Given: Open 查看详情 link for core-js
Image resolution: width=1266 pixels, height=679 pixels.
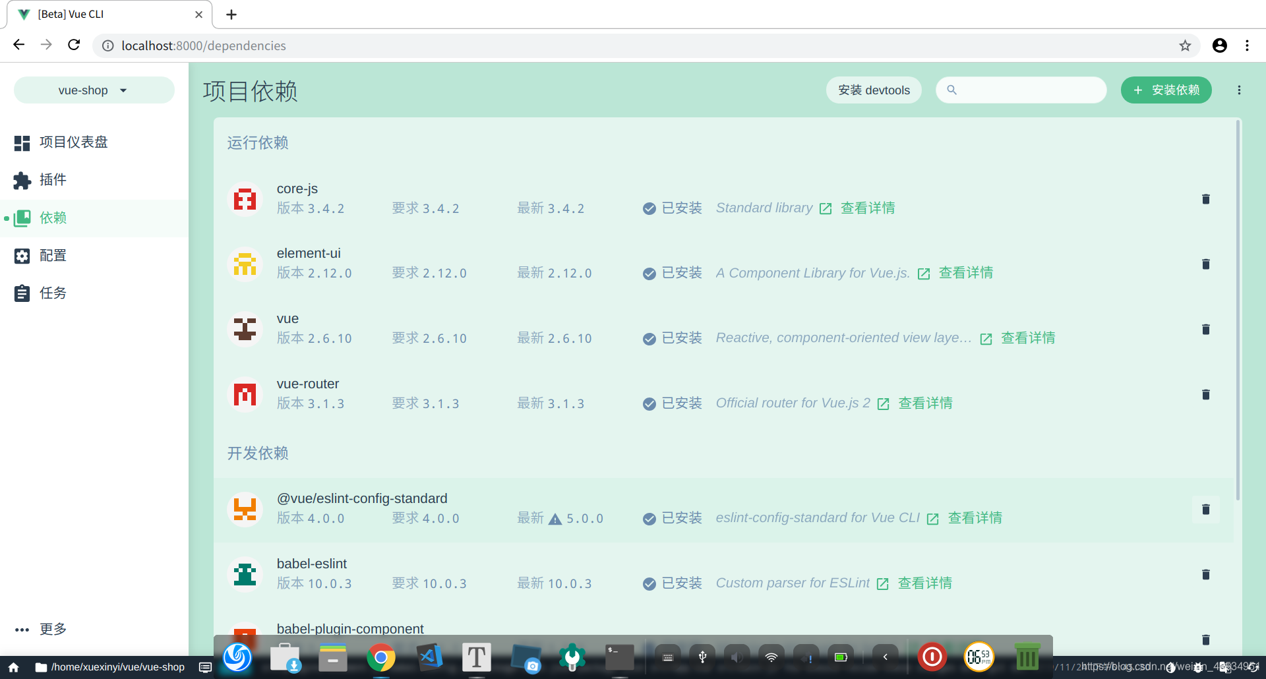Looking at the screenshot, I should tap(868, 208).
